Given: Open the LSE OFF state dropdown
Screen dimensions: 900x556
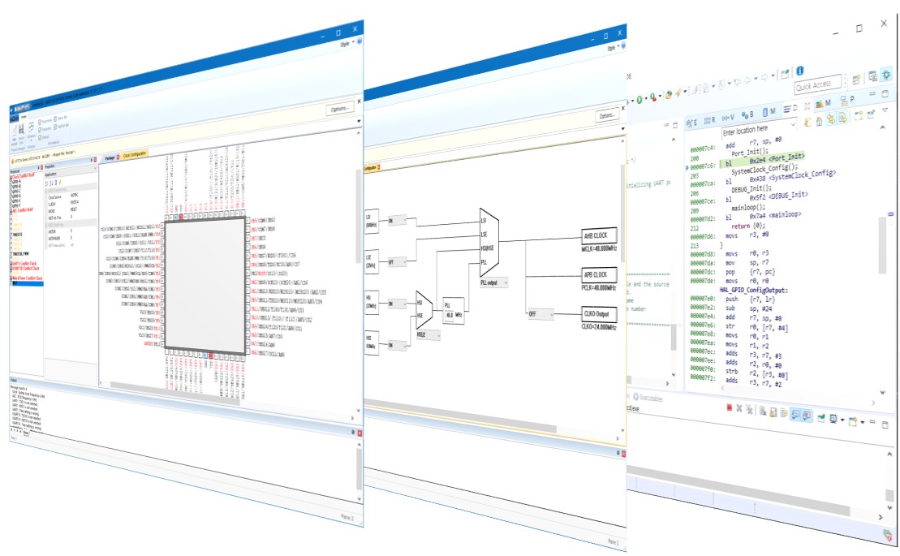Looking at the screenshot, I should pyautogui.click(x=397, y=262).
